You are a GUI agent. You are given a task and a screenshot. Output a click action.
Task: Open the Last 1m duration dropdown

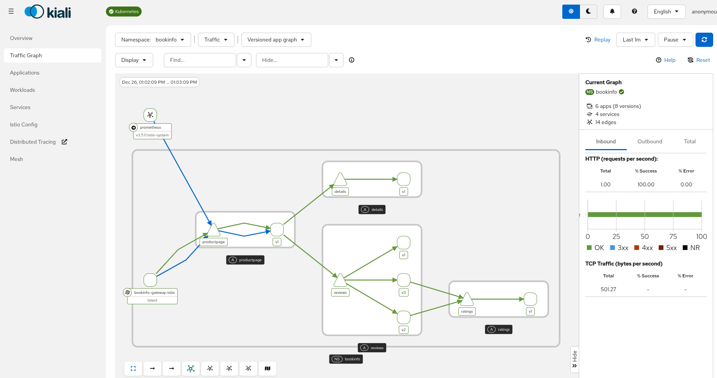pyautogui.click(x=635, y=40)
